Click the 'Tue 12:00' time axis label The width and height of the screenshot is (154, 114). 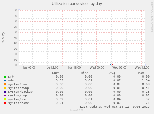click(52, 68)
